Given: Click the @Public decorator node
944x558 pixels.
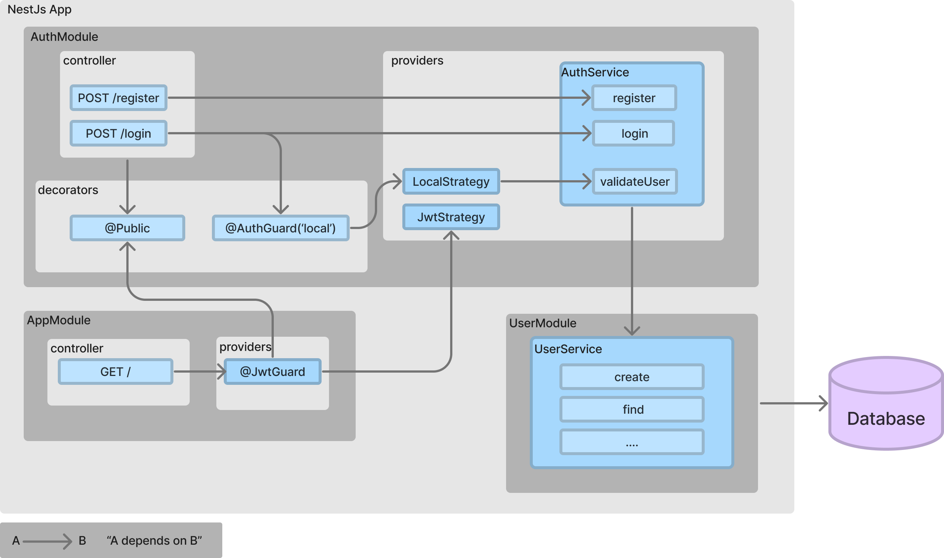Looking at the screenshot, I should point(127,228).
